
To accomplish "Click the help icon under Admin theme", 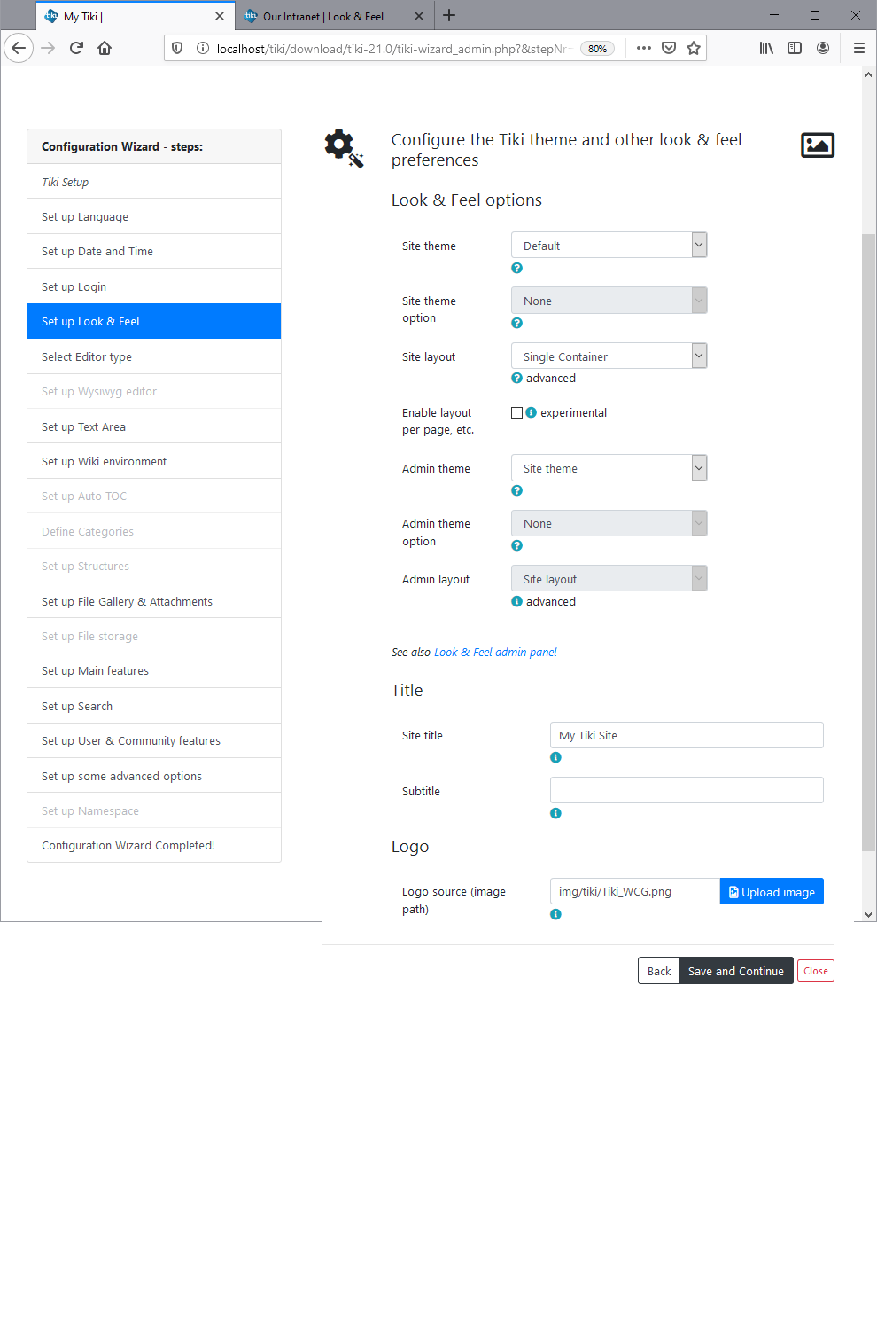I will click(516, 490).
